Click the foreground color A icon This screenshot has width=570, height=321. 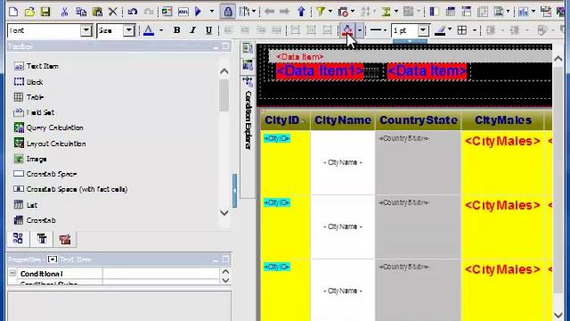149,30
